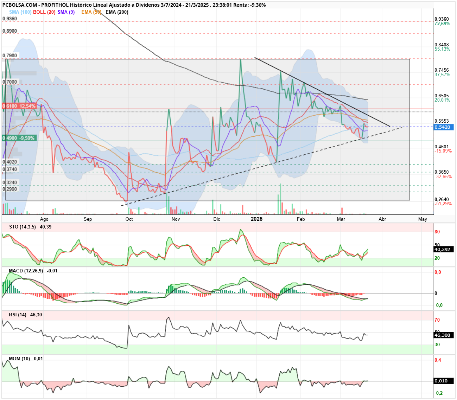This screenshot has height=400, width=457.
Task: Click the 37,57% axis percentage
Action: [x=442, y=75]
